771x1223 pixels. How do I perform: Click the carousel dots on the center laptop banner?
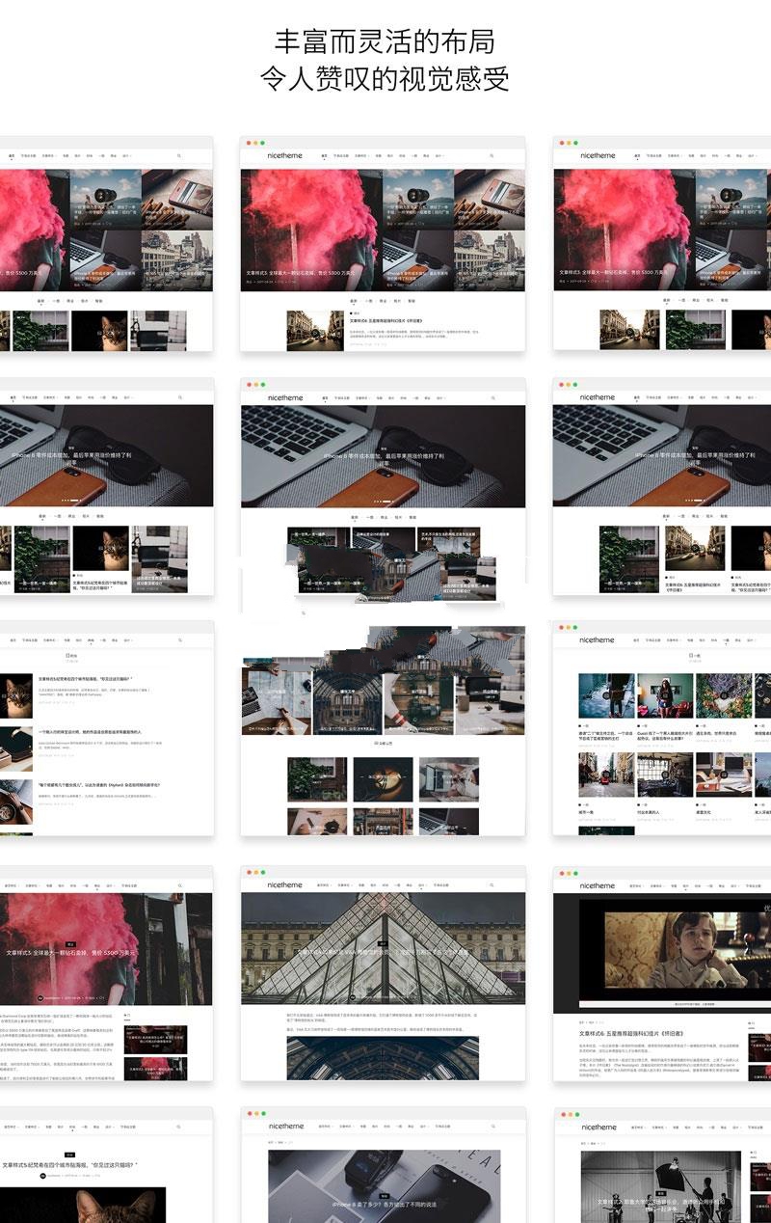pos(383,502)
